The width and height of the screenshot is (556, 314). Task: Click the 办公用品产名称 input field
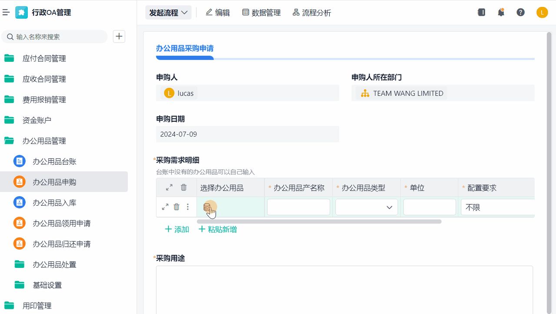(298, 207)
